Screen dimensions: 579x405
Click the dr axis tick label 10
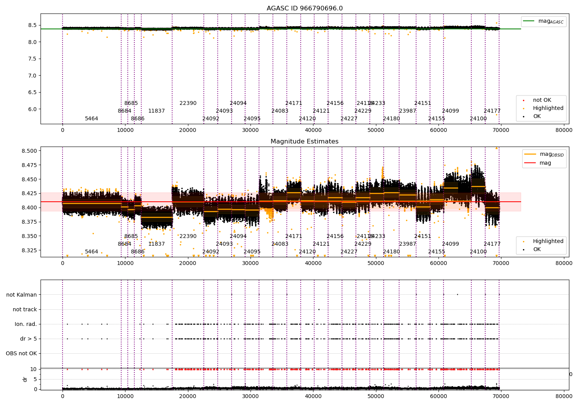(x=34, y=369)
